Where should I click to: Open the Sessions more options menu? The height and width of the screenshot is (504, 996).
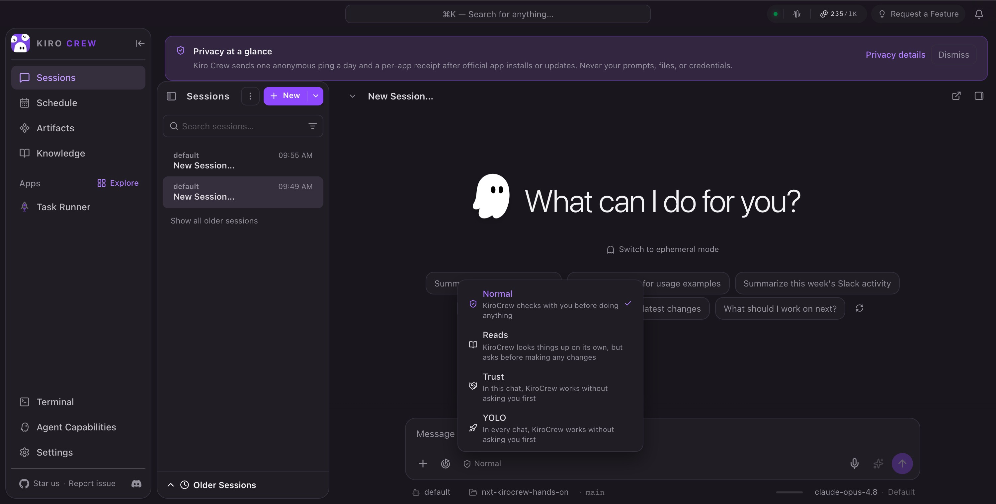pyautogui.click(x=250, y=96)
